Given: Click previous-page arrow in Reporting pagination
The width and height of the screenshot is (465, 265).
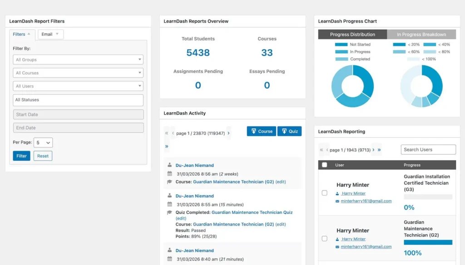Looking at the screenshot, I should click(327, 150).
